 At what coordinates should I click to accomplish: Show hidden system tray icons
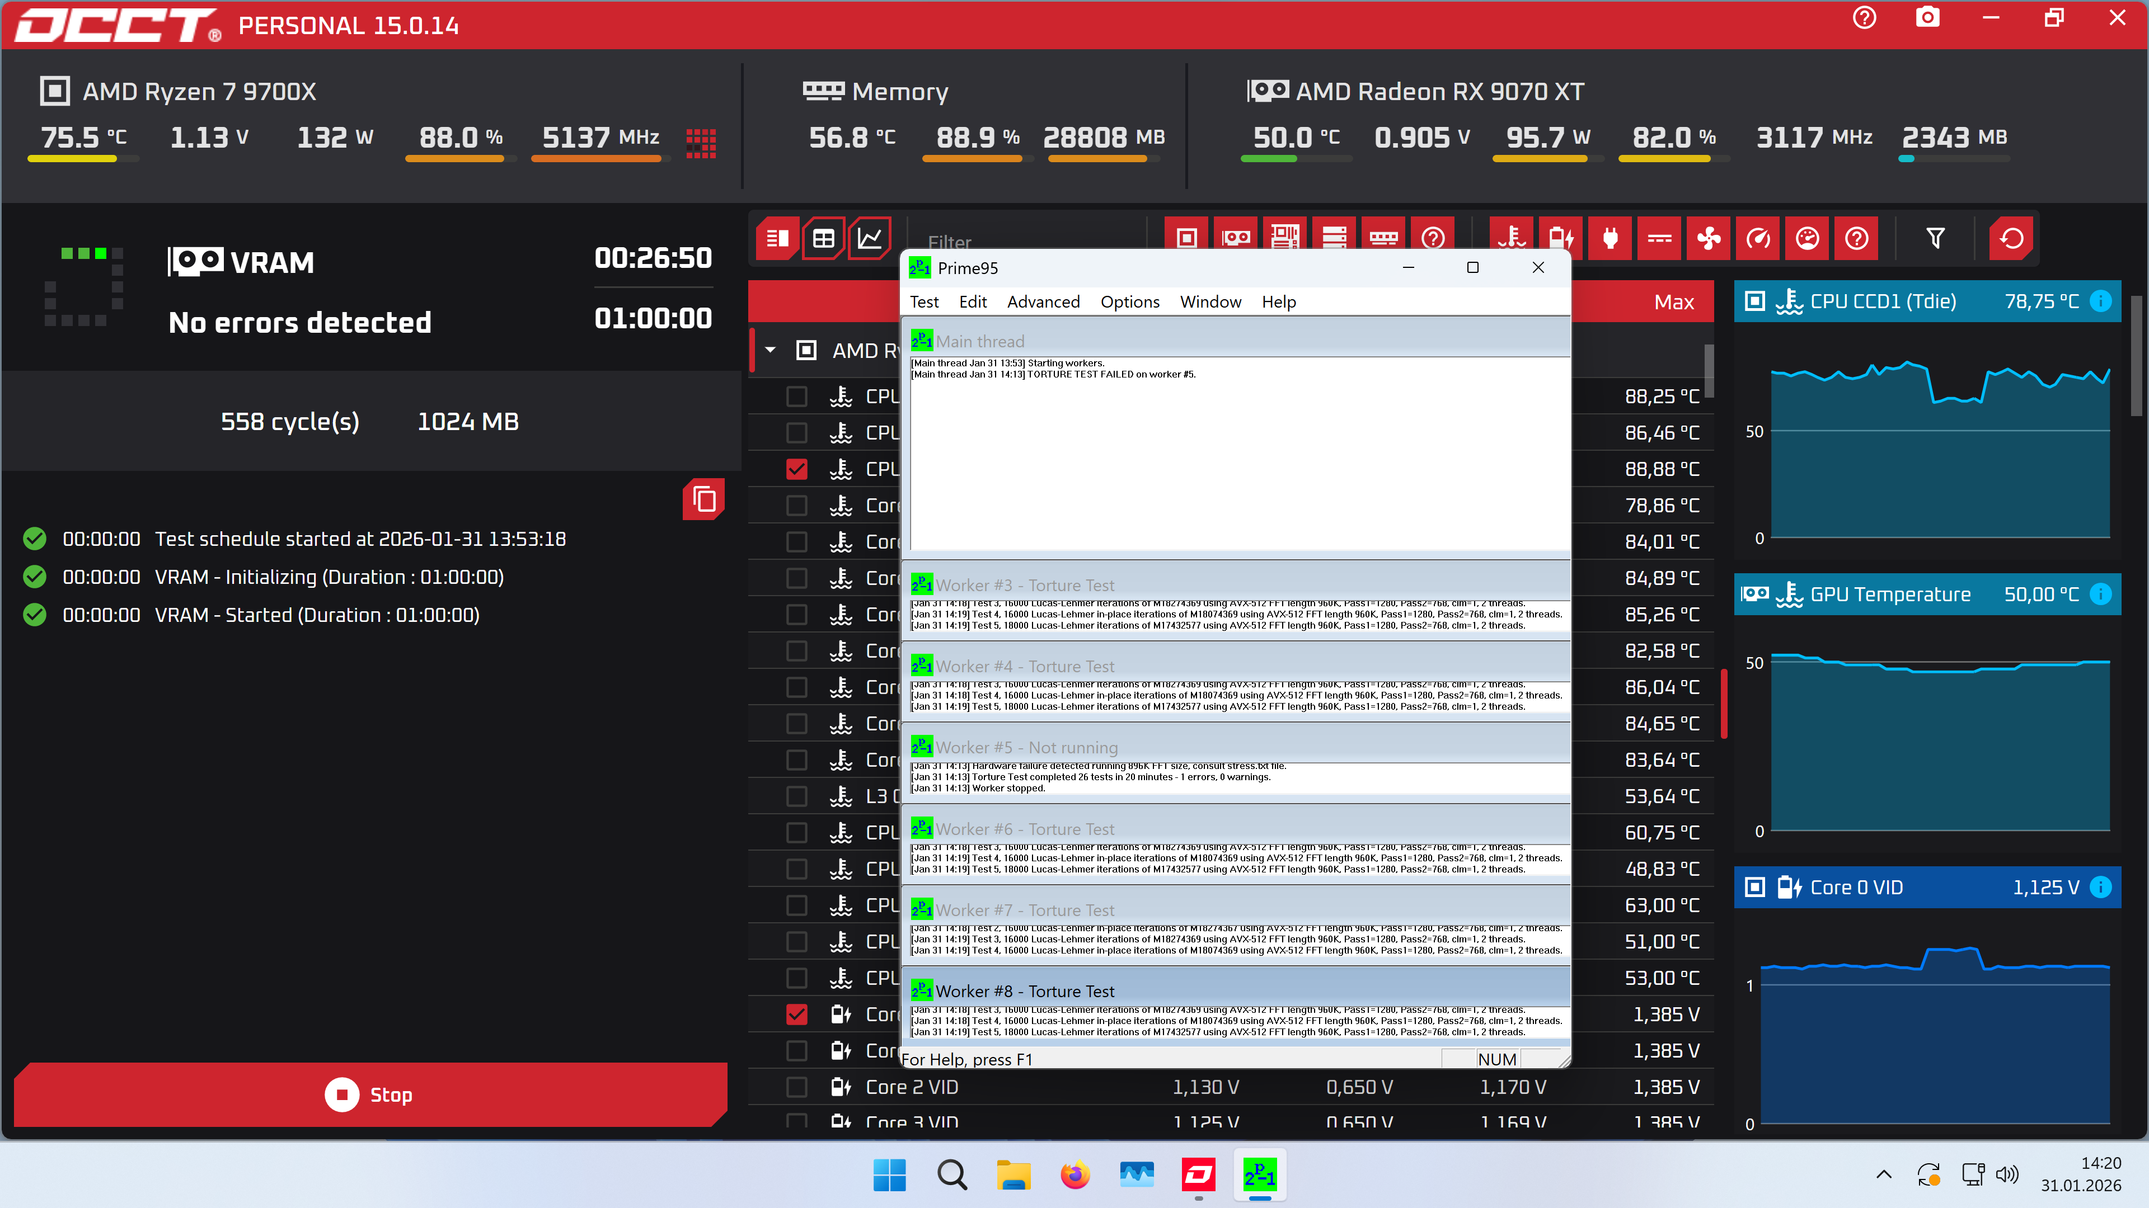1884,1174
